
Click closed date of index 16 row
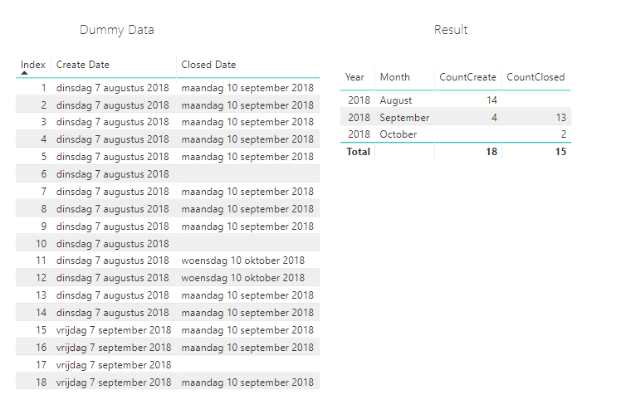coord(247,348)
